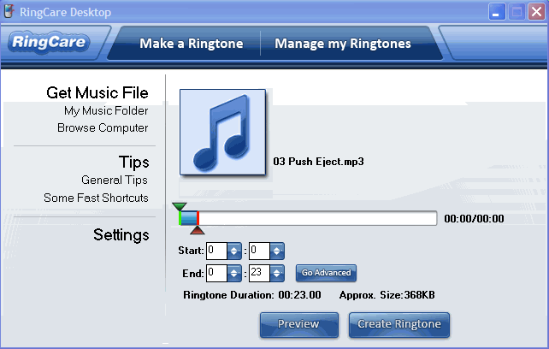Click the Create Ringtone button

pyautogui.click(x=399, y=324)
